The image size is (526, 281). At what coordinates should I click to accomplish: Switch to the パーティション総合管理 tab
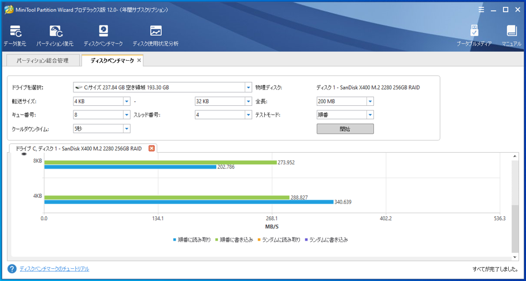click(43, 61)
